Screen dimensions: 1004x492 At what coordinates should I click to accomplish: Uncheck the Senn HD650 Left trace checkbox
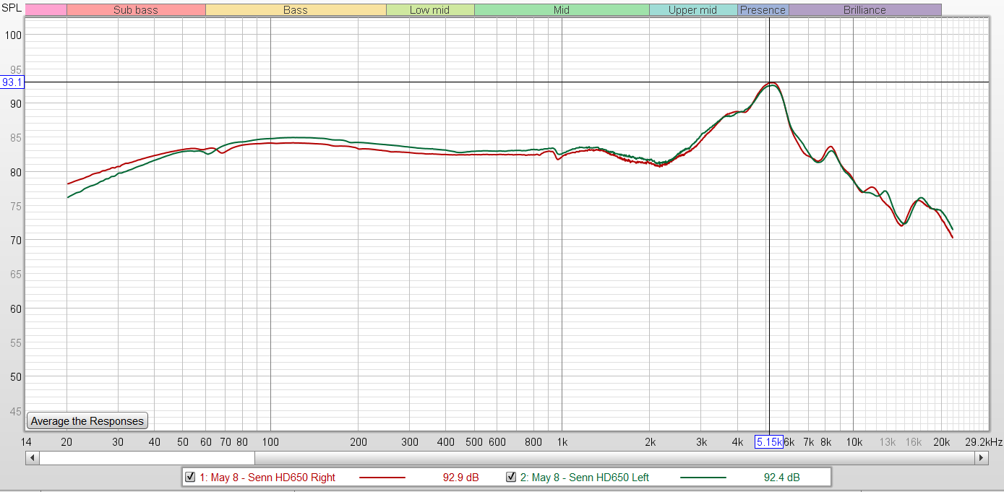[x=511, y=477]
